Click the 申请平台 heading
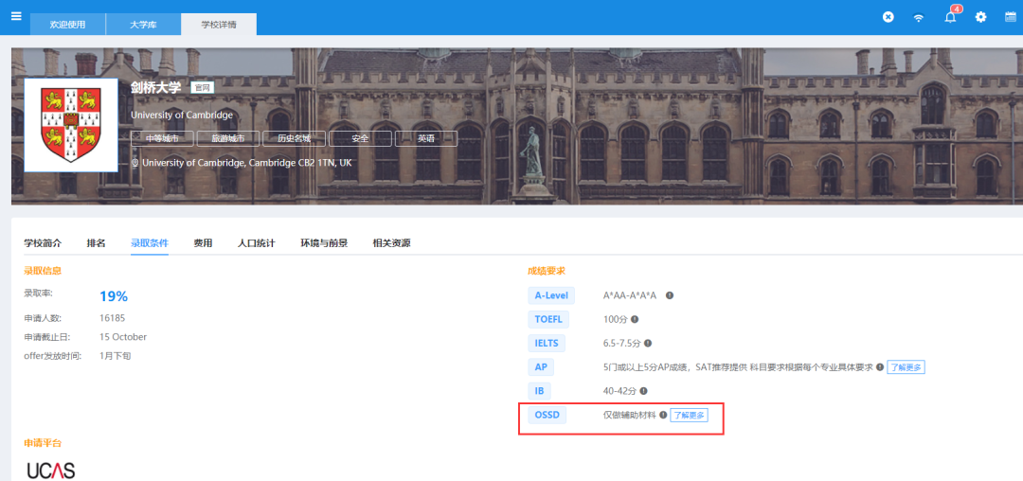 (x=43, y=443)
